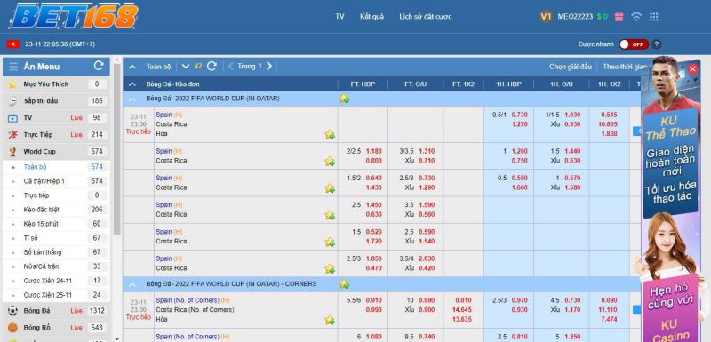The image size is (711, 342).
Task: Go to the previous page arrow
Action: point(231,66)
